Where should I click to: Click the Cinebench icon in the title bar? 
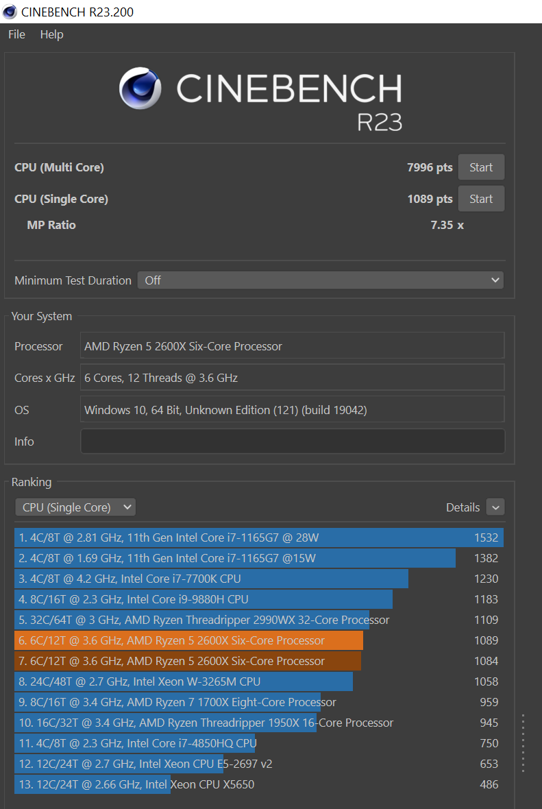(x=10, y=12)
